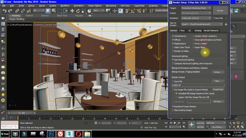Viewport: 246px width, 138px height.
Task: Open the reference coordinate system View dropdown
Action: (x=98, y=11)
